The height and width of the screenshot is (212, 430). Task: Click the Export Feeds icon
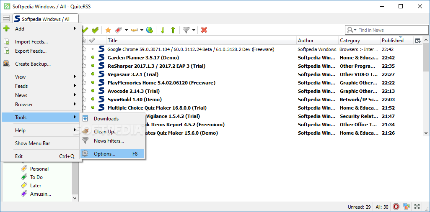(6, 51)
